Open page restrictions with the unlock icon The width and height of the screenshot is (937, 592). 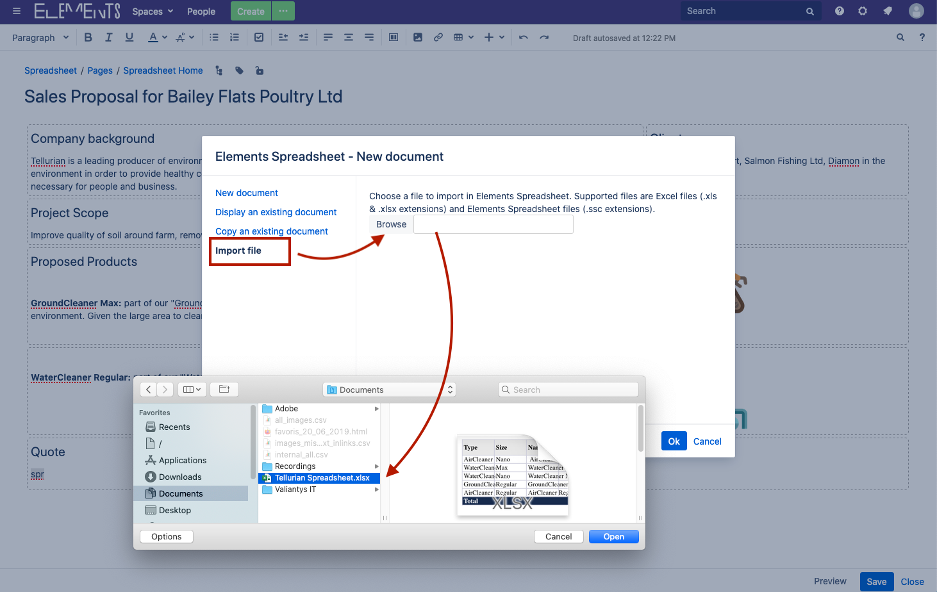click(259, 70)
